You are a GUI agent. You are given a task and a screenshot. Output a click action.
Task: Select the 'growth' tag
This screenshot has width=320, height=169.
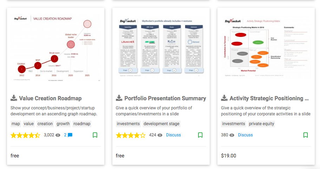tap(63, 124)
